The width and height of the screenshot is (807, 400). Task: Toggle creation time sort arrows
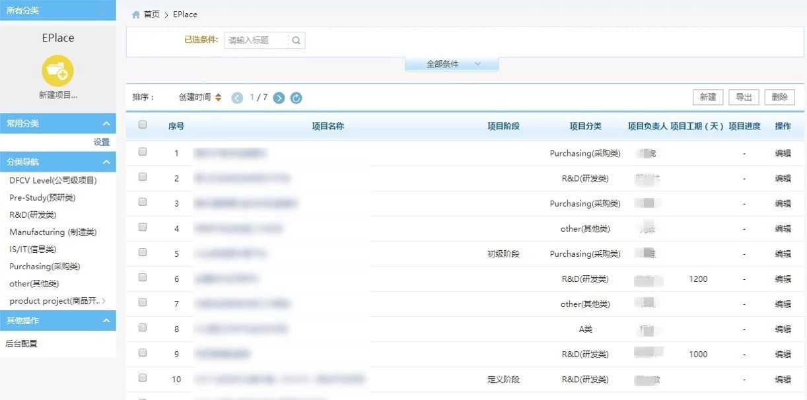[x=218, y=98]
